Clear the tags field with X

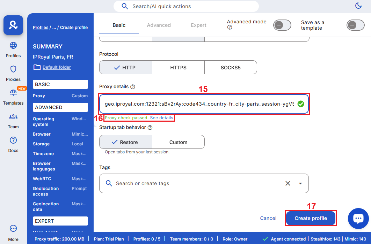(x=288, y=183)
